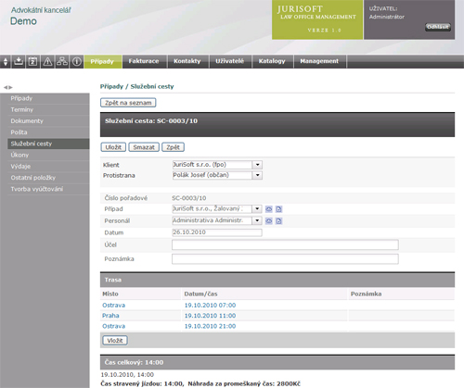Click the Poznámka column header in Trasa
Screen dimensions: 464x388
point(366,294)
